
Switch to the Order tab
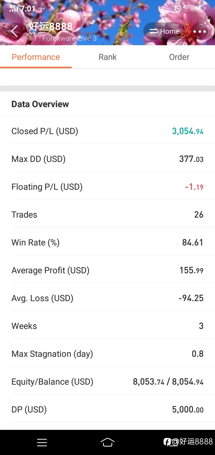[x=179, y=57]
